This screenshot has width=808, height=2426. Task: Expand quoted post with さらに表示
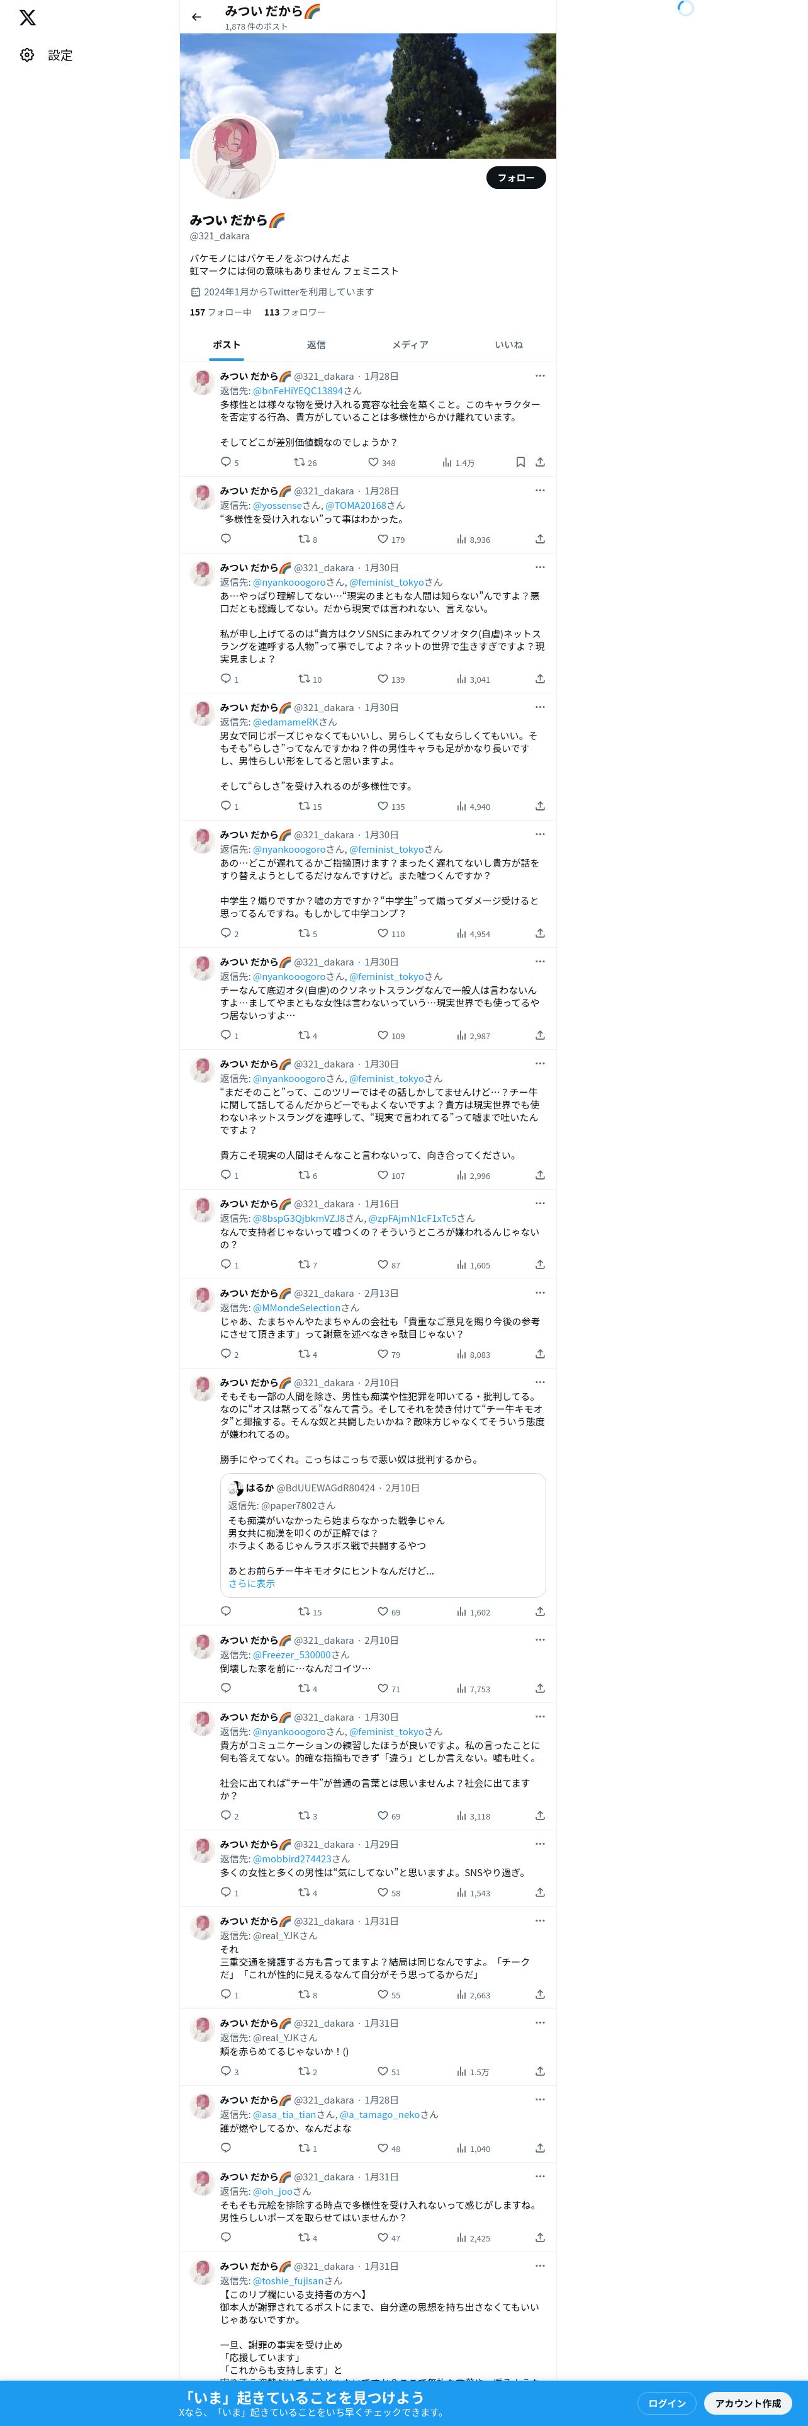tap(251, 1584)
